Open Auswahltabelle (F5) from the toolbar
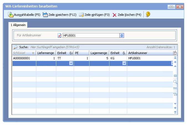 (24, 15)
